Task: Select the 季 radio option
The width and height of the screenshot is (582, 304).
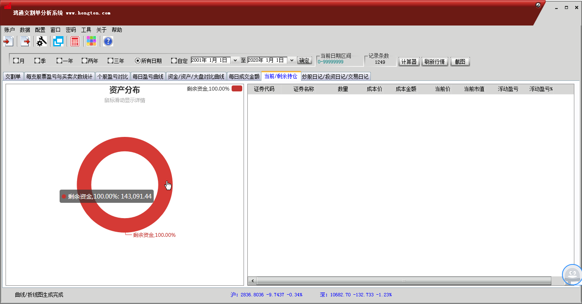Action: (40, 61)
